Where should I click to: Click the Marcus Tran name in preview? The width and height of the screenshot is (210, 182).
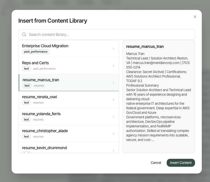coord(135,54)
